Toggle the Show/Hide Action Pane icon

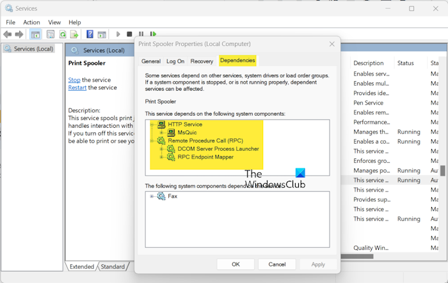(102, 34)
